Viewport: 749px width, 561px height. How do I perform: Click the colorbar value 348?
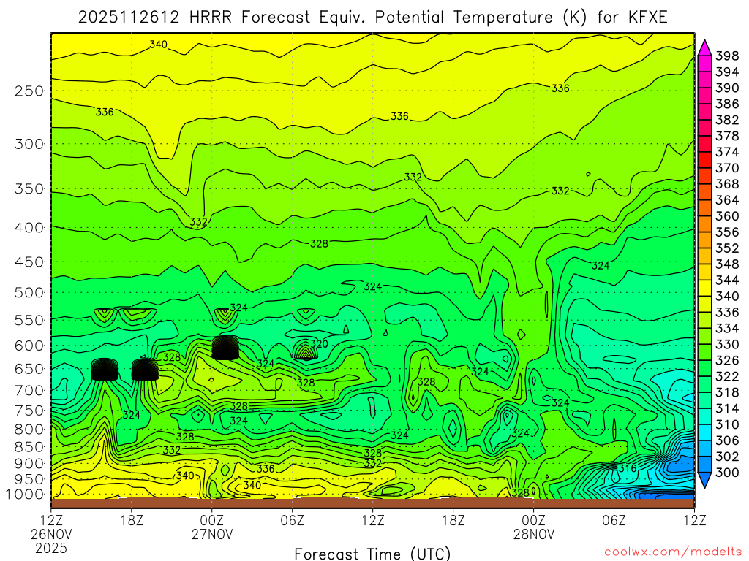pos(727,264)
